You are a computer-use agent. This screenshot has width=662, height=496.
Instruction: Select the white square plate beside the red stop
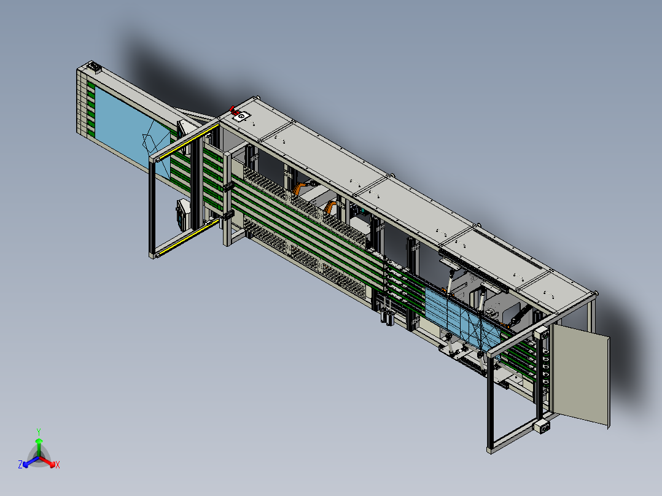click(x=242, y=116)
